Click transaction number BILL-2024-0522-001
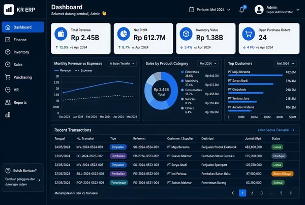305x205 pixels. pos(90,173)
